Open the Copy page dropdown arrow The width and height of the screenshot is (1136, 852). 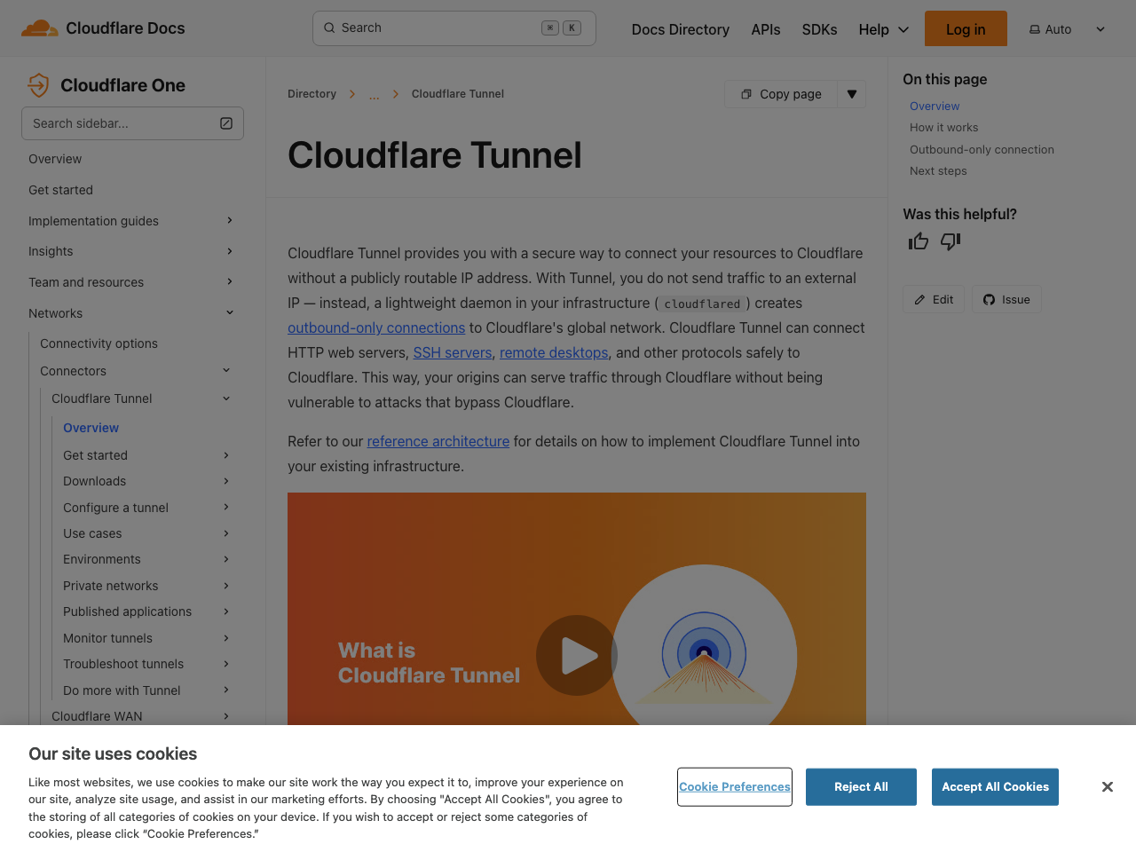pyautogui.click(x=851, y=93)
